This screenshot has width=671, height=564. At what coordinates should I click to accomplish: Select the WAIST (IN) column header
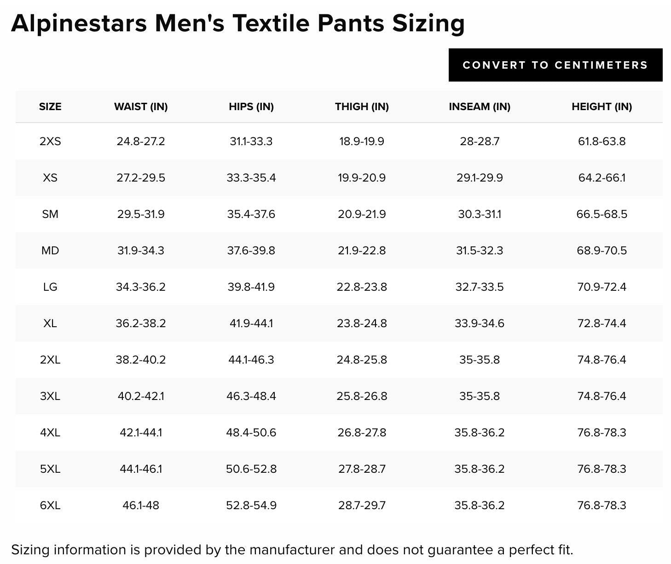pos(141,106)
